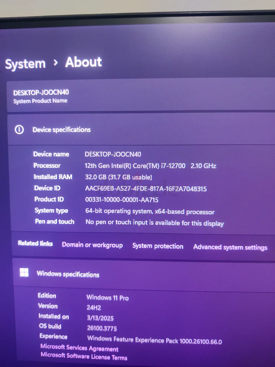Click the Related links label
This screenshot has width=275, height=367.
[x=35, y=243]
